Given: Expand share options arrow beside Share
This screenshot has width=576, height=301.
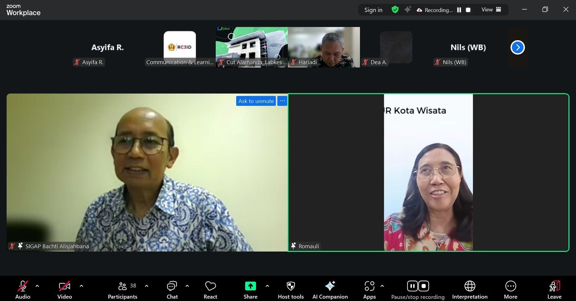Looking at the screenshot, I should [x=267, y=286].
